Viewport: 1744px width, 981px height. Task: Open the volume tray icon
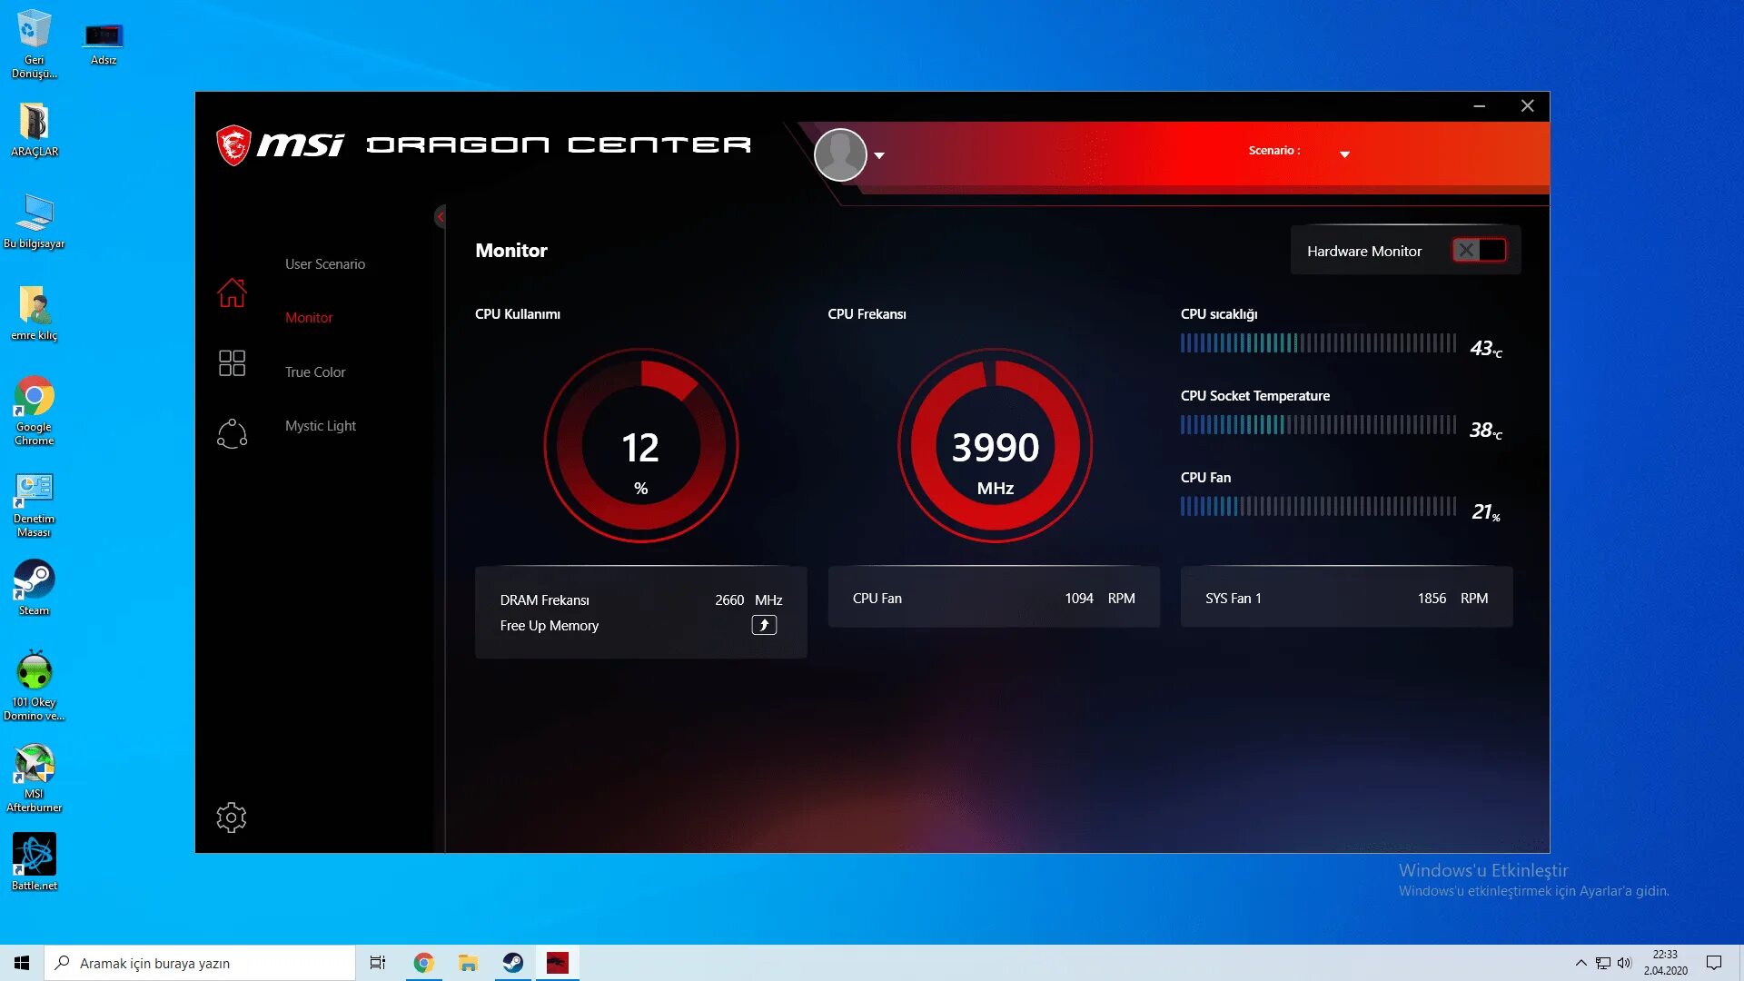click(x=1624, y=963)
